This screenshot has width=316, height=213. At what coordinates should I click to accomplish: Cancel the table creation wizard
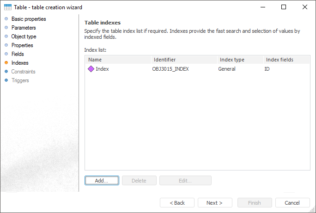point(292,203)
